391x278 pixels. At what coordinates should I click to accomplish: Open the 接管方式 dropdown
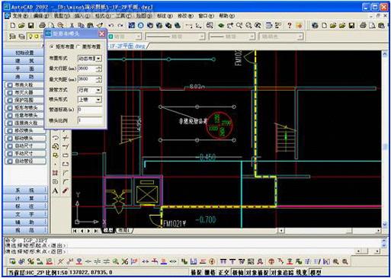[x=89, y=90]
